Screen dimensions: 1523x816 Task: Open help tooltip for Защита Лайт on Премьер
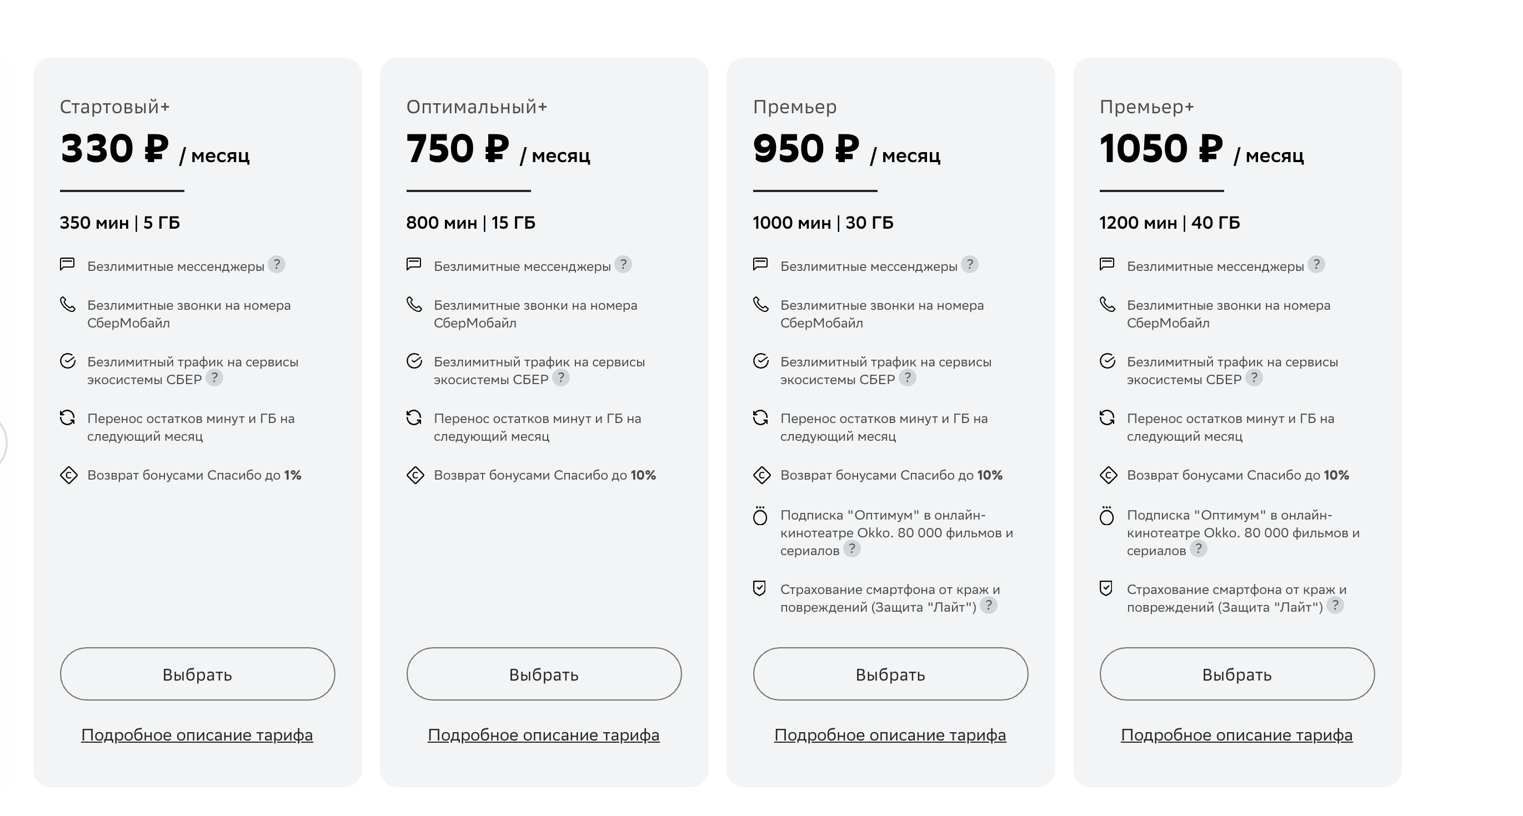(989, 605)
